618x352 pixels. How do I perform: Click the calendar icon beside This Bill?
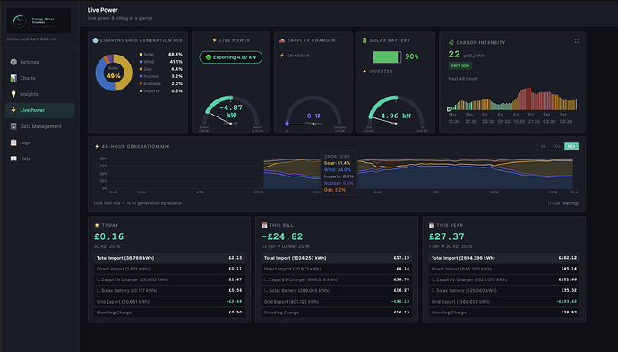click(x=264, y=225)
